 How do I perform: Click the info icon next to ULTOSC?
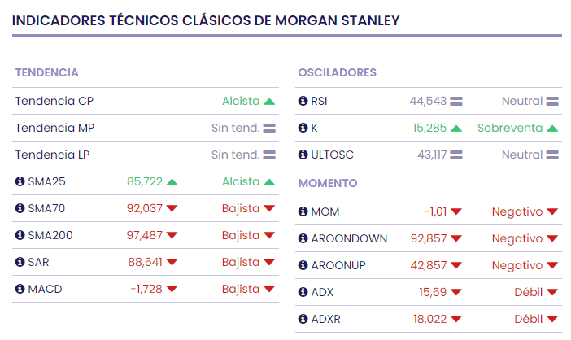(303, 155)
